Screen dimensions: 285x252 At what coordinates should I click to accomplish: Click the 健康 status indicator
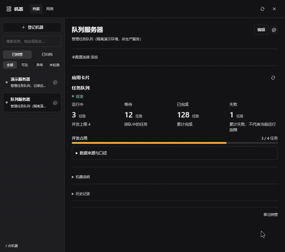(x=77, y=96)
